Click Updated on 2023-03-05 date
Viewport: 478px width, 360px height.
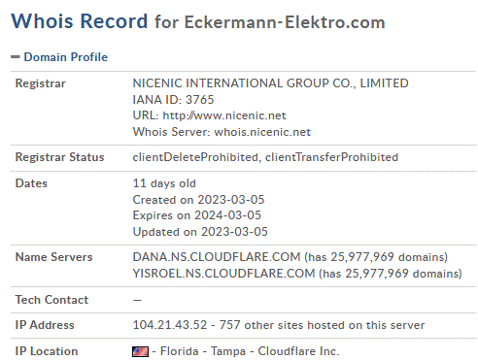(x=200, y=232)
